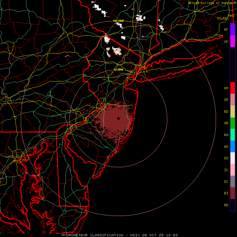Click the 100 NMI range ring label

coord(118,21)
